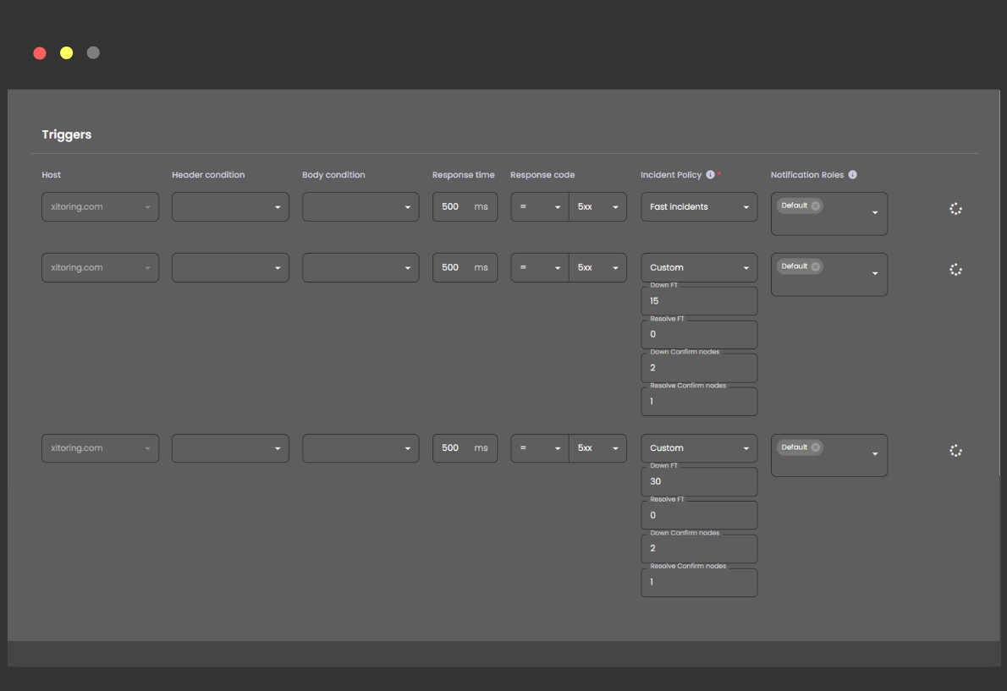1007x691 pixels.
Task: Click Down Confirm nodes field below Down FT 15
Action: (699, 368)
